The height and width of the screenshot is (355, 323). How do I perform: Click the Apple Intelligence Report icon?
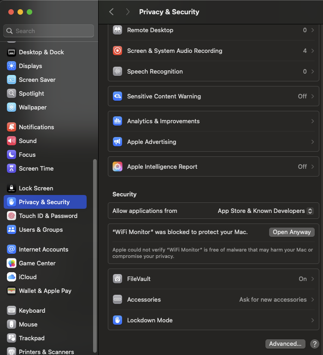point(117,167)
